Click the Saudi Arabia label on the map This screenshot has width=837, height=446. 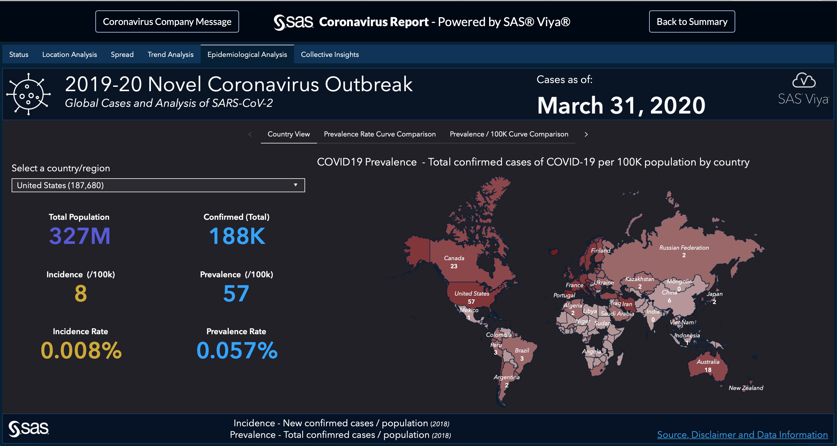617,313
